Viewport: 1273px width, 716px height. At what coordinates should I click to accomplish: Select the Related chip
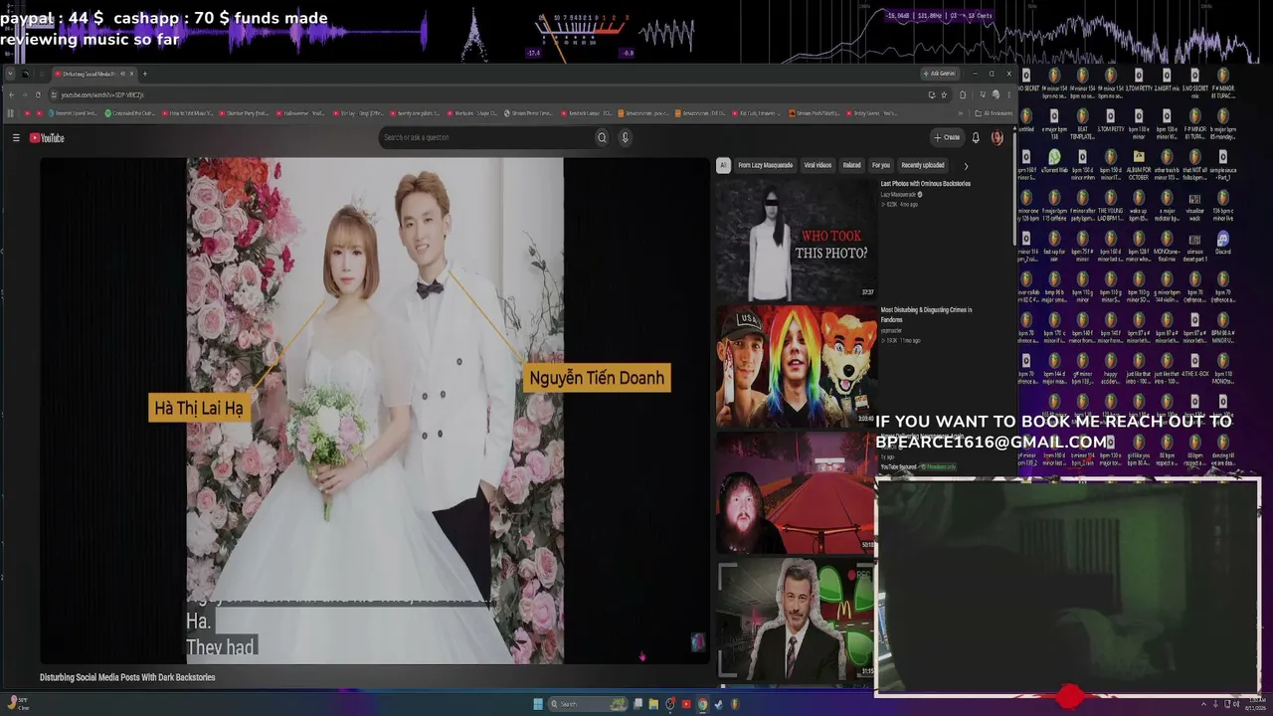pos(851,165)
